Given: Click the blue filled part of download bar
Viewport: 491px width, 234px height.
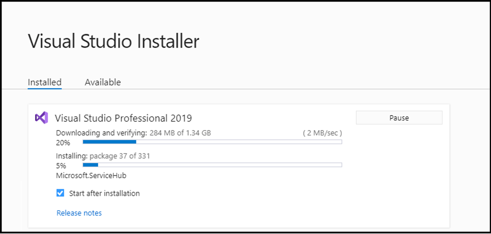Looking at the screenshot, I should (x=109, y=142).
